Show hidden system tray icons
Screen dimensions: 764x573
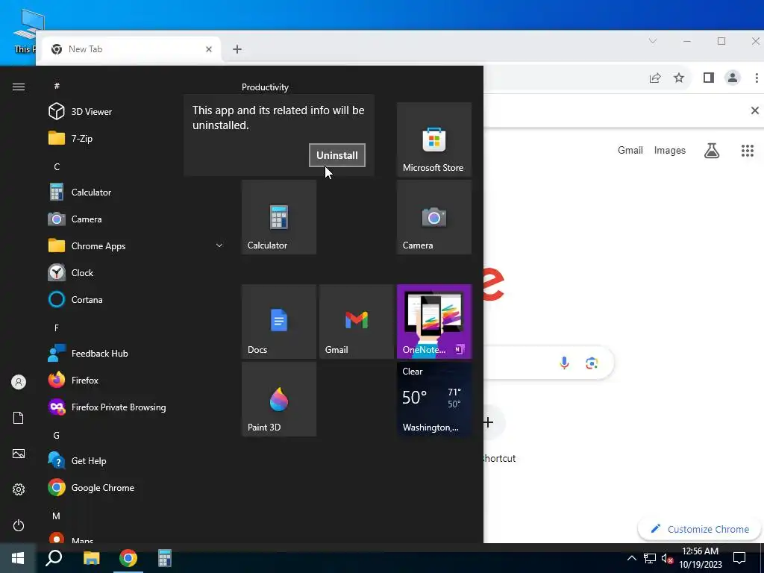[631, 558]
